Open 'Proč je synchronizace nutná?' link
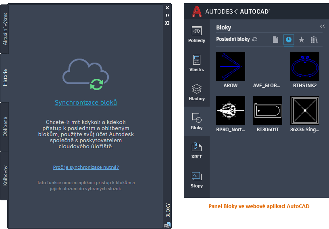 click(x=86, y=167)
